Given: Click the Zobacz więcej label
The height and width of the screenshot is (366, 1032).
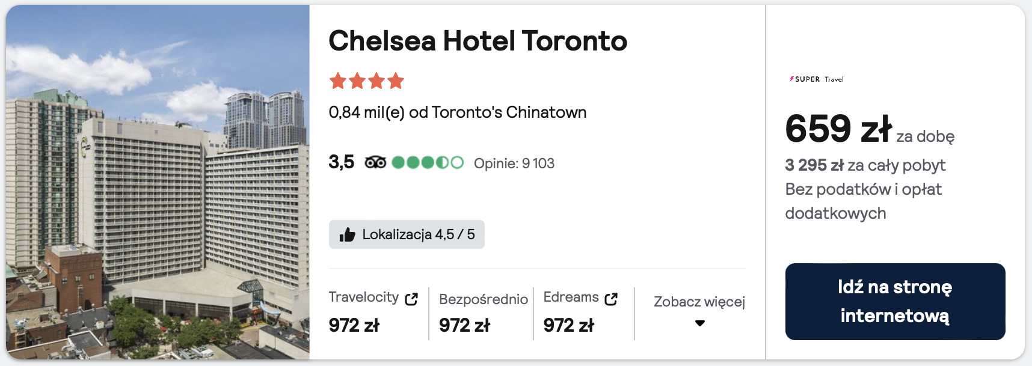Looking at the screenshot, I should (699, 302).
